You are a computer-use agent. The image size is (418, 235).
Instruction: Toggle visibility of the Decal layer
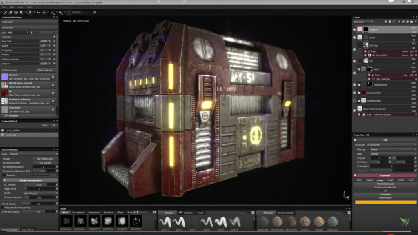tap(354, 38)
